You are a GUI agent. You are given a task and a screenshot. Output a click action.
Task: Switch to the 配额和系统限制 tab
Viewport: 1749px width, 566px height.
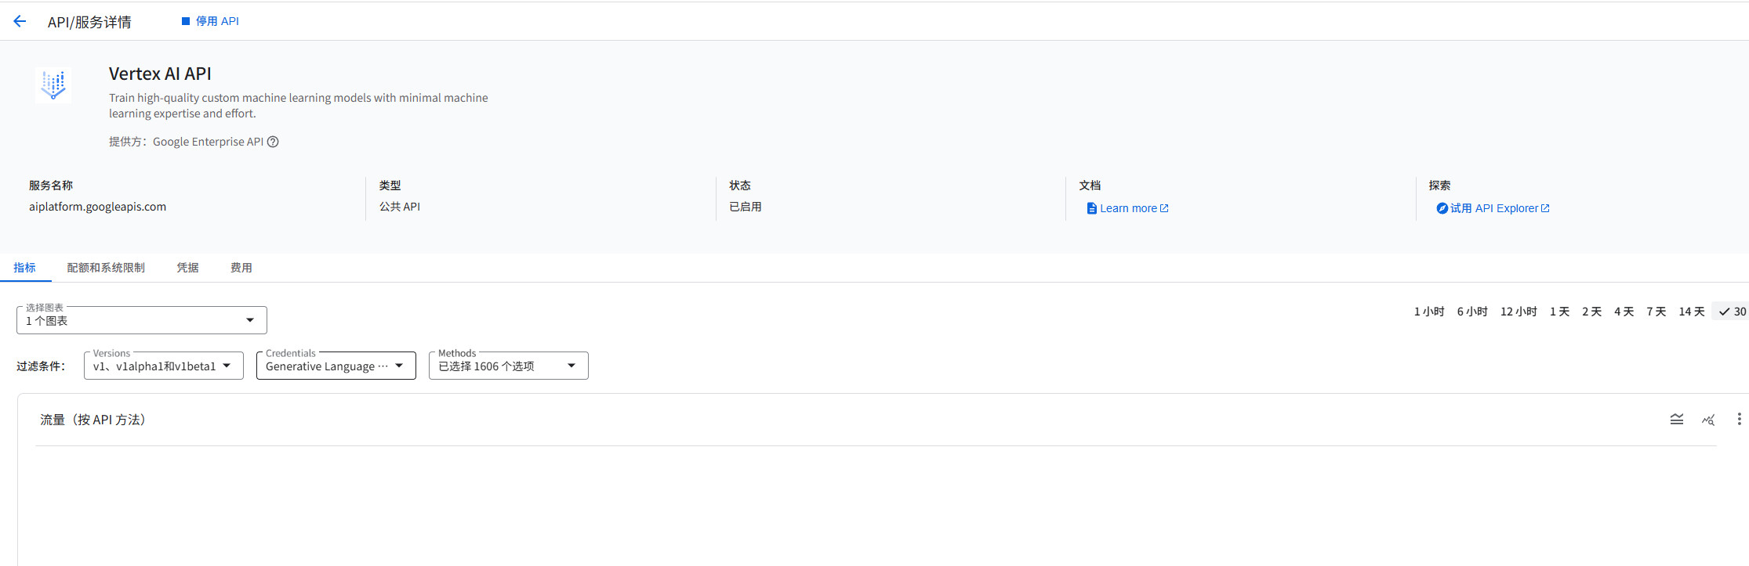click(x=106, y=268)
